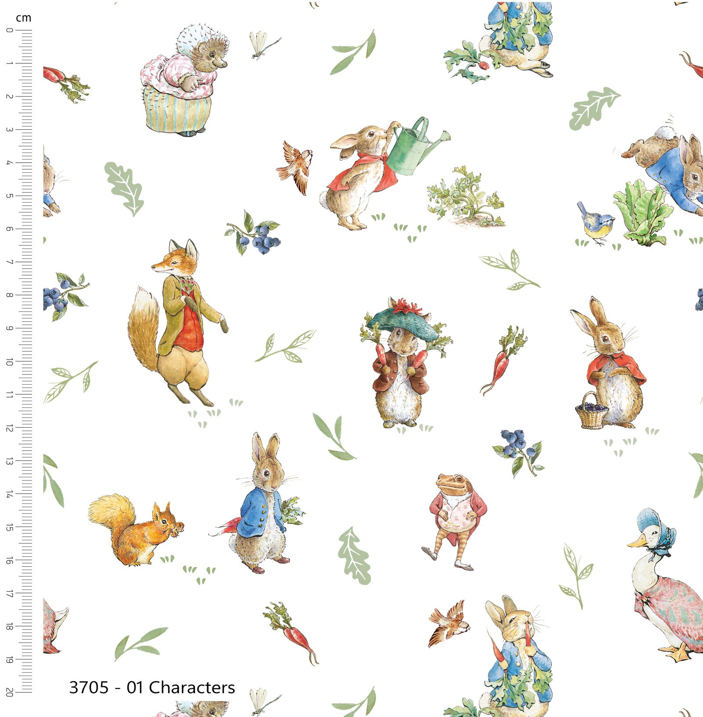Select the blue tit bird
Viewport: 703px width, 717px height.
click(595, 223)
